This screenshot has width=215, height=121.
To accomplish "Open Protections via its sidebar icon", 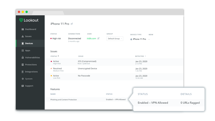I will 23,65.
